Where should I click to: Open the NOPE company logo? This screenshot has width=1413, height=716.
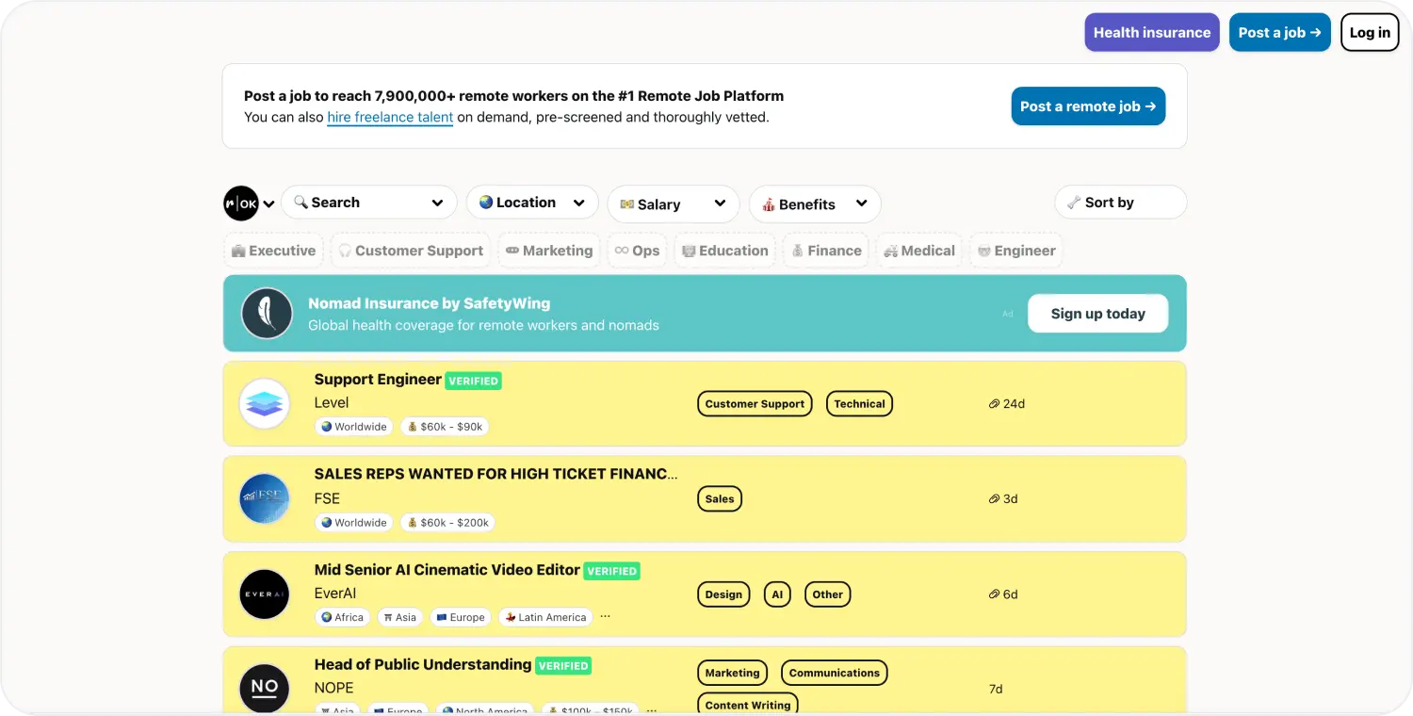(264, 689)
